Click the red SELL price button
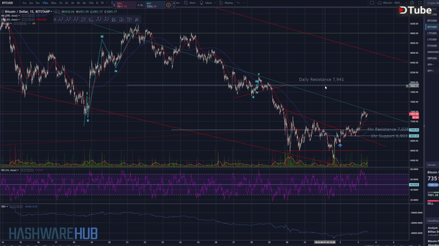439x246 pixels. (126, 5)
